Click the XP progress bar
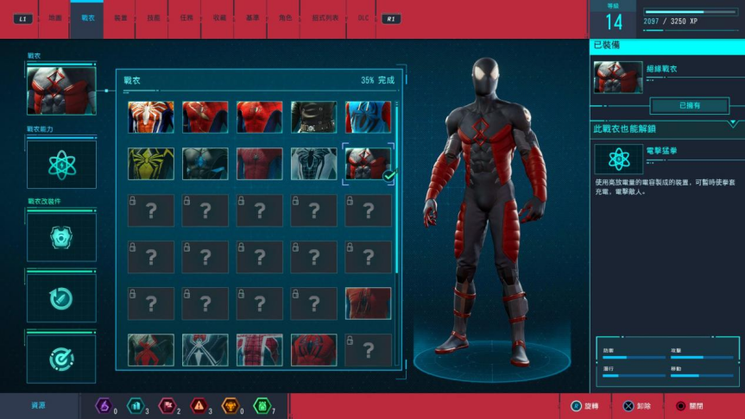This screenshot has width=745, height=419. coord(691,12)
